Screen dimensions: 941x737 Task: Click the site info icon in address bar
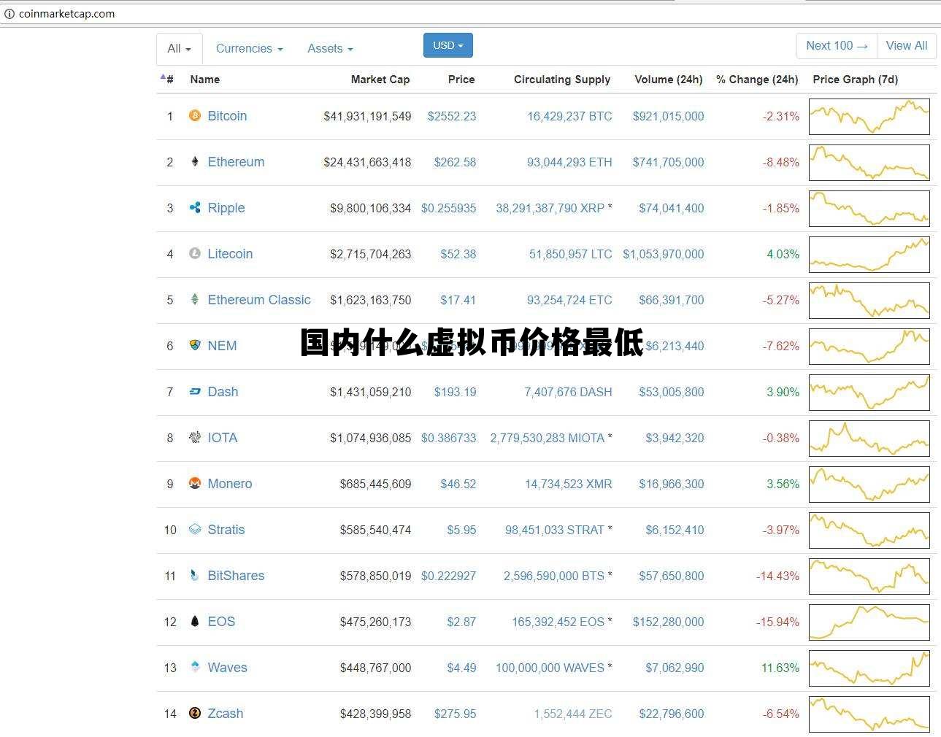click(x=9, y=13)
